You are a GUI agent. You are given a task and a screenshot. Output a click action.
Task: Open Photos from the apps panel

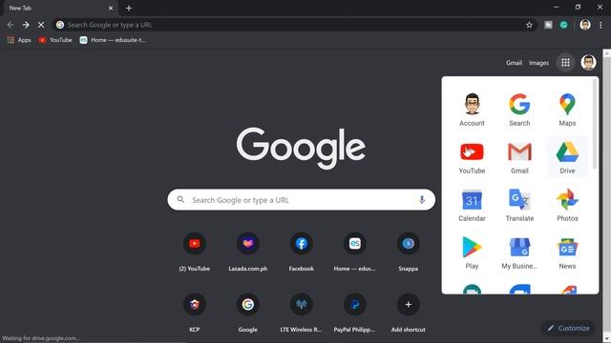(567, 205)
